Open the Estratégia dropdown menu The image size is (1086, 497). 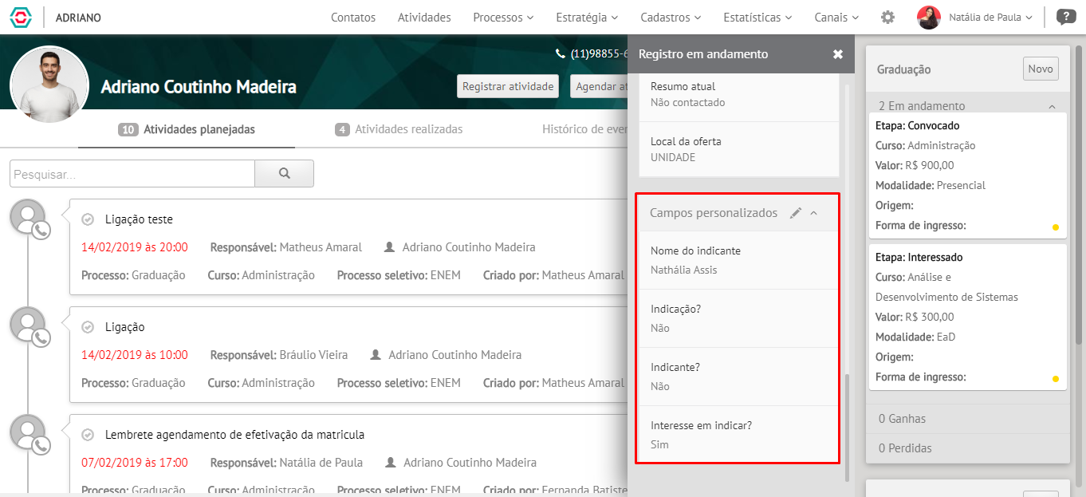[587, 17]
